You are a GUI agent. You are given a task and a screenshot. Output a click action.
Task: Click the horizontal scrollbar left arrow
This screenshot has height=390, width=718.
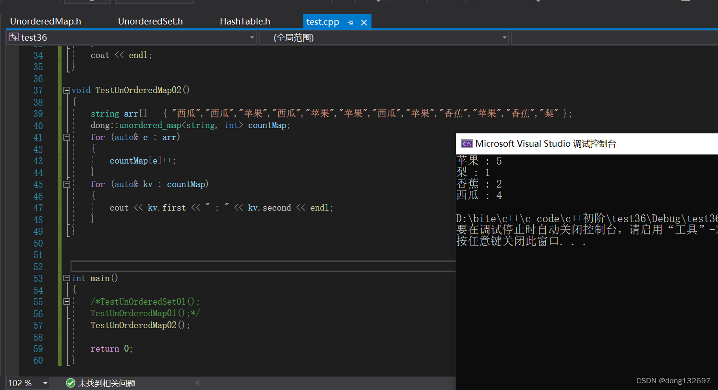[197, 383]
